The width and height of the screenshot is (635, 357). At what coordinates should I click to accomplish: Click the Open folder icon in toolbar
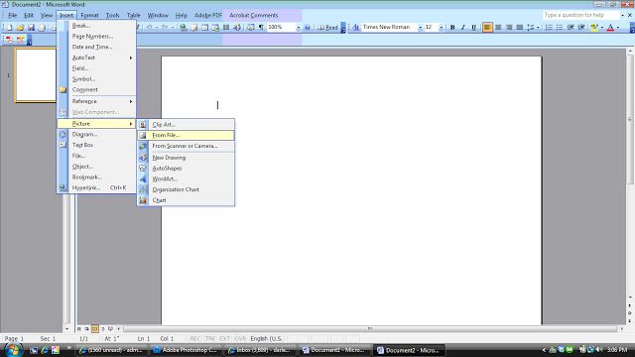tap(20, 28)
